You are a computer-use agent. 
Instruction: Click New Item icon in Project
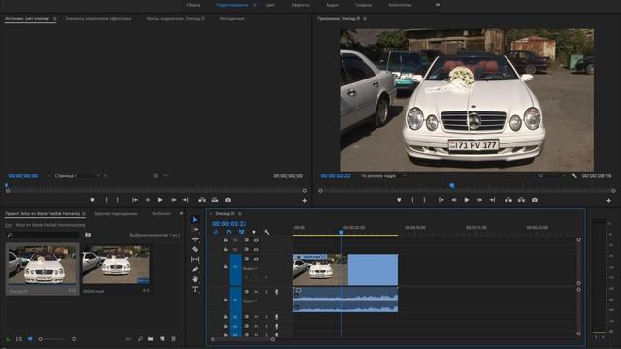tap(162, 339)
